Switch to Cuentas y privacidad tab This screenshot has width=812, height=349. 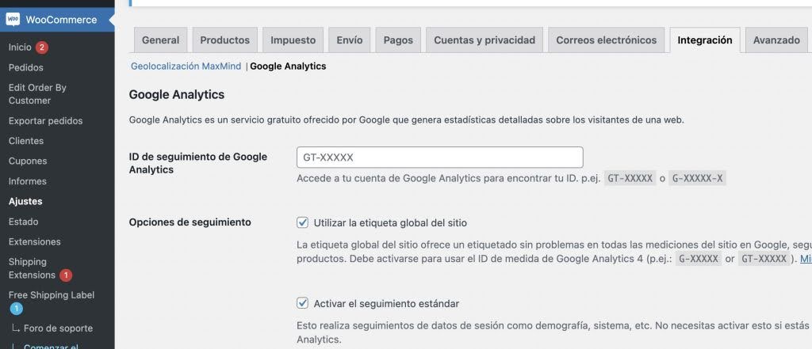click(x=485, y=40)
